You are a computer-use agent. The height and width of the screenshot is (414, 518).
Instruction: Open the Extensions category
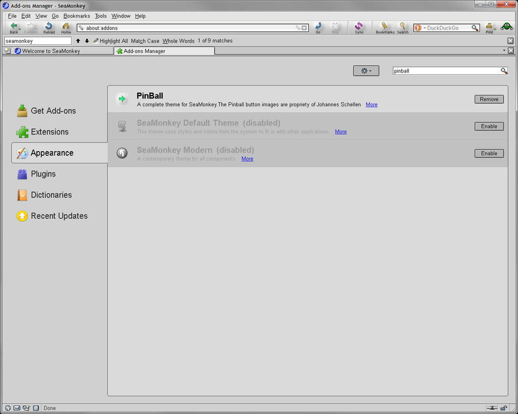tap(60, 132)
